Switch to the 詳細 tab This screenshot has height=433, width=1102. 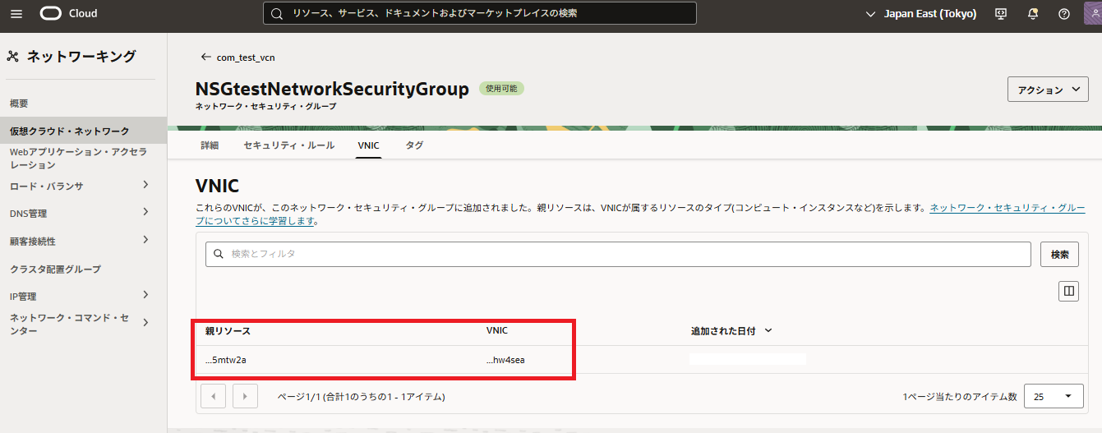coord(210,145)
